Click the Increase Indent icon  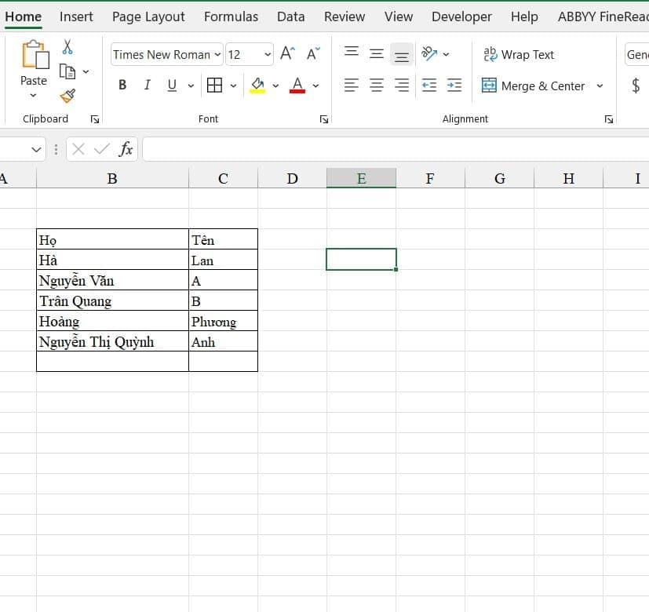coord(454,86)
